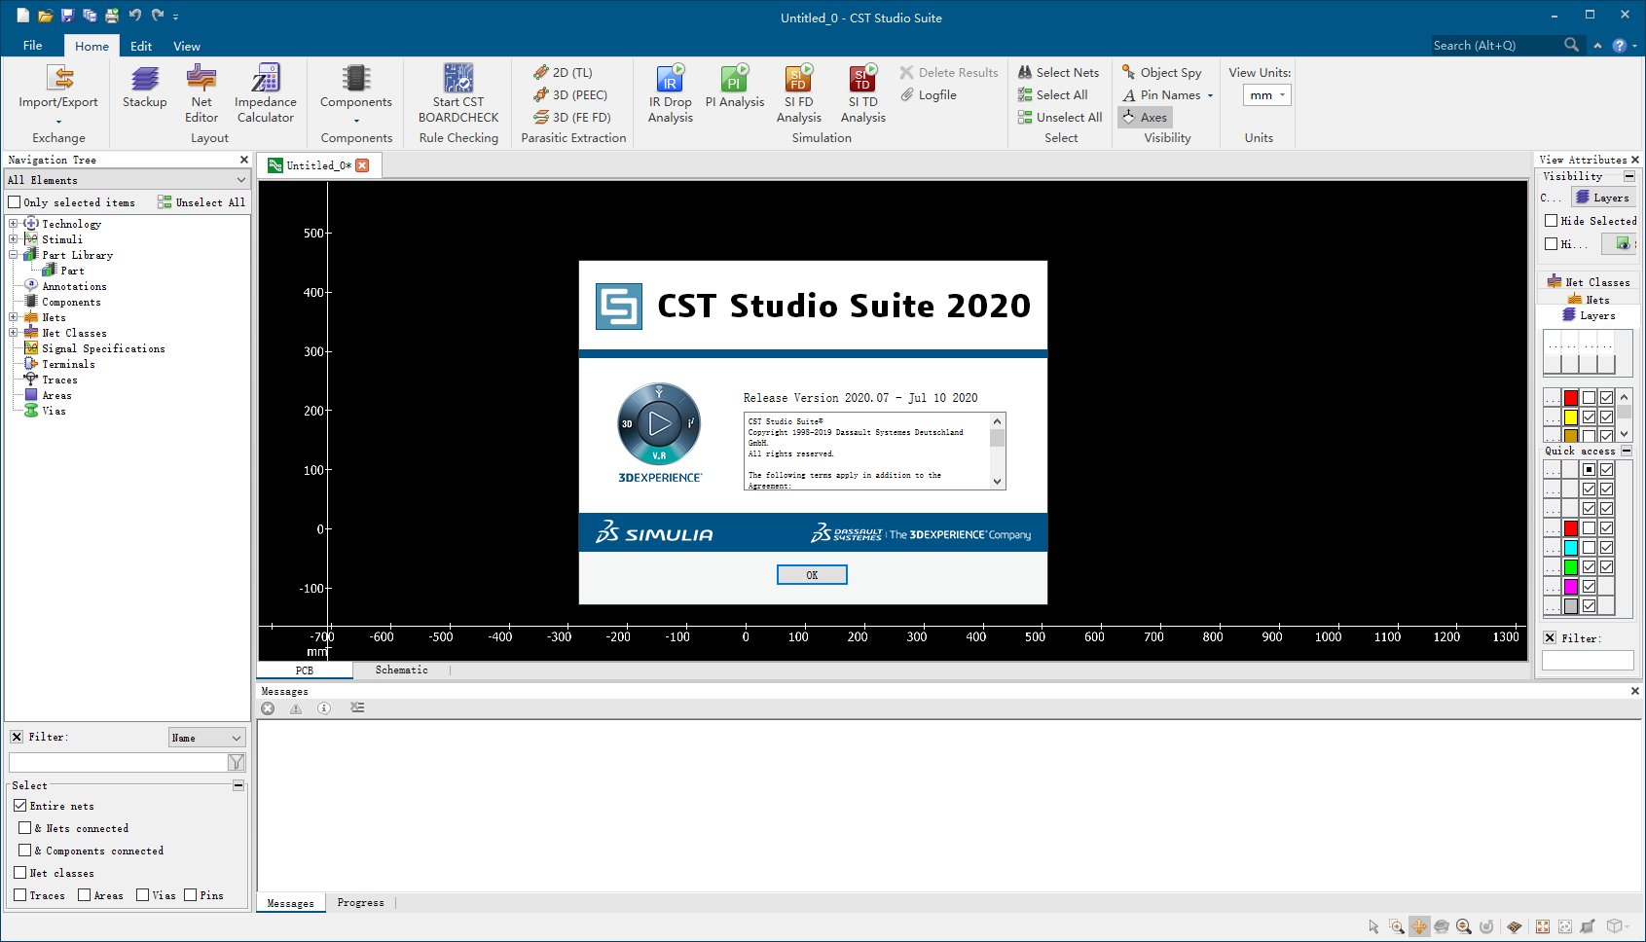
Task: Start CST BOARDCHECK rule checking
Action: click(458, 93)
